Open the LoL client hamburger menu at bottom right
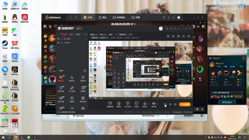This screenshot has height=140, width=249. [202, 116]
